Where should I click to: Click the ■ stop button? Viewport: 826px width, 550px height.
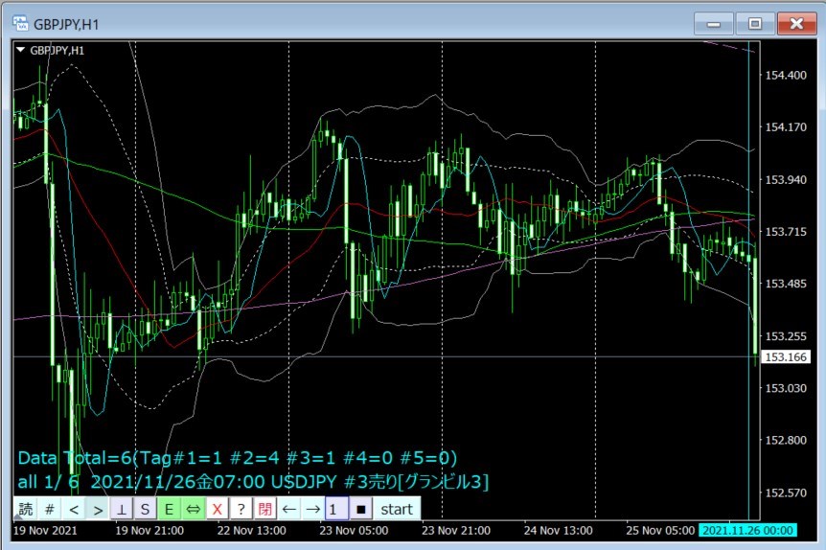pyautogui.click(x=361, y=509)
